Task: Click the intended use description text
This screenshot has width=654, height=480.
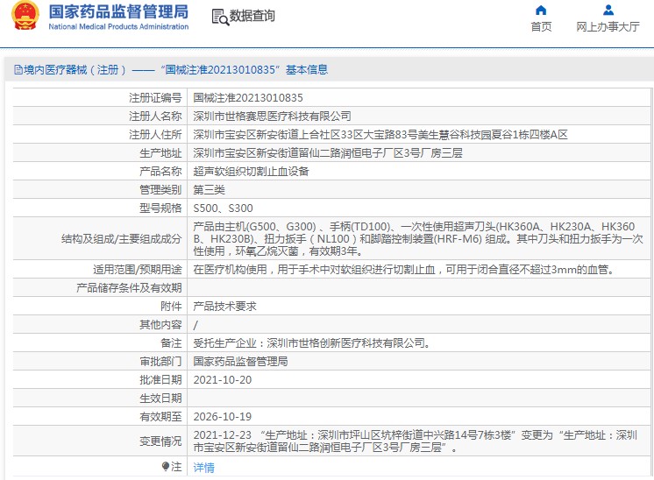Action: click(404, 270)
